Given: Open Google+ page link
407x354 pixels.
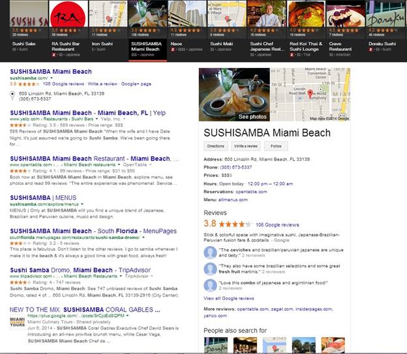Looking at the screenshot, I should 136,84.
